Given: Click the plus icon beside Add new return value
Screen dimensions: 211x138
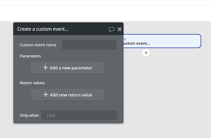Looking at the screenshot, I should 45,95.
